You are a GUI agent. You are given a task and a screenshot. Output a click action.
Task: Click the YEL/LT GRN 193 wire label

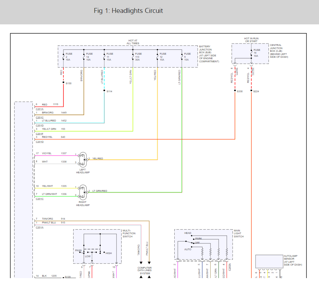tap(53, 129)
